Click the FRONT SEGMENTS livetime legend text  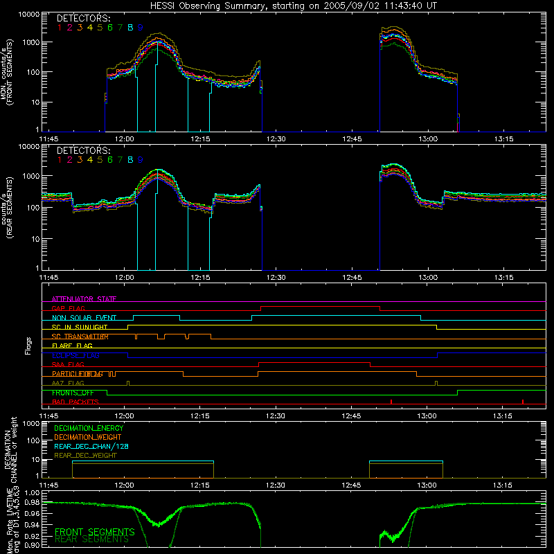click(x=95, y=532)
